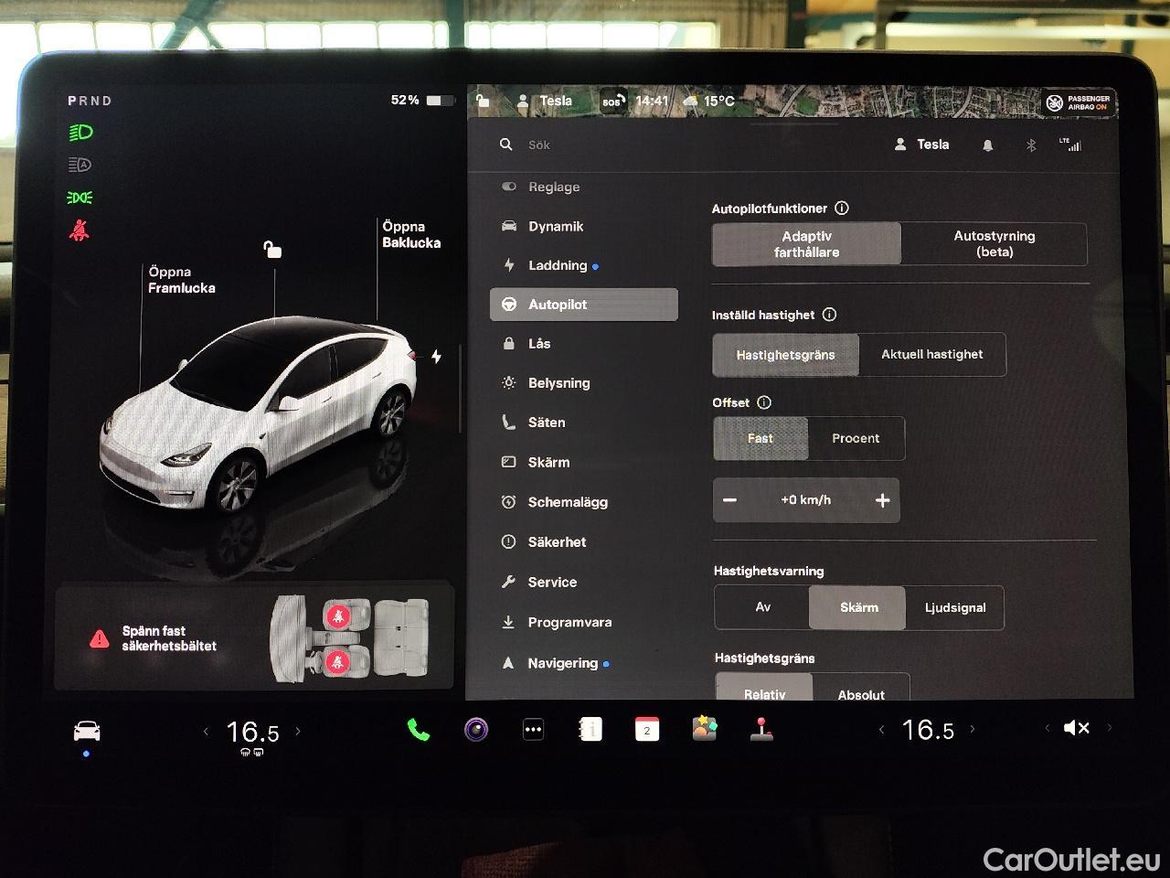
Task: Open the camera app in dock
Action: pos(476,729)
